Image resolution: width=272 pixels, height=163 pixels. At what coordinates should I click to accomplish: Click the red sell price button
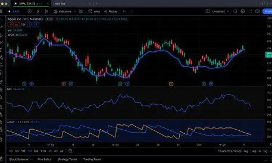click(14, 25)
